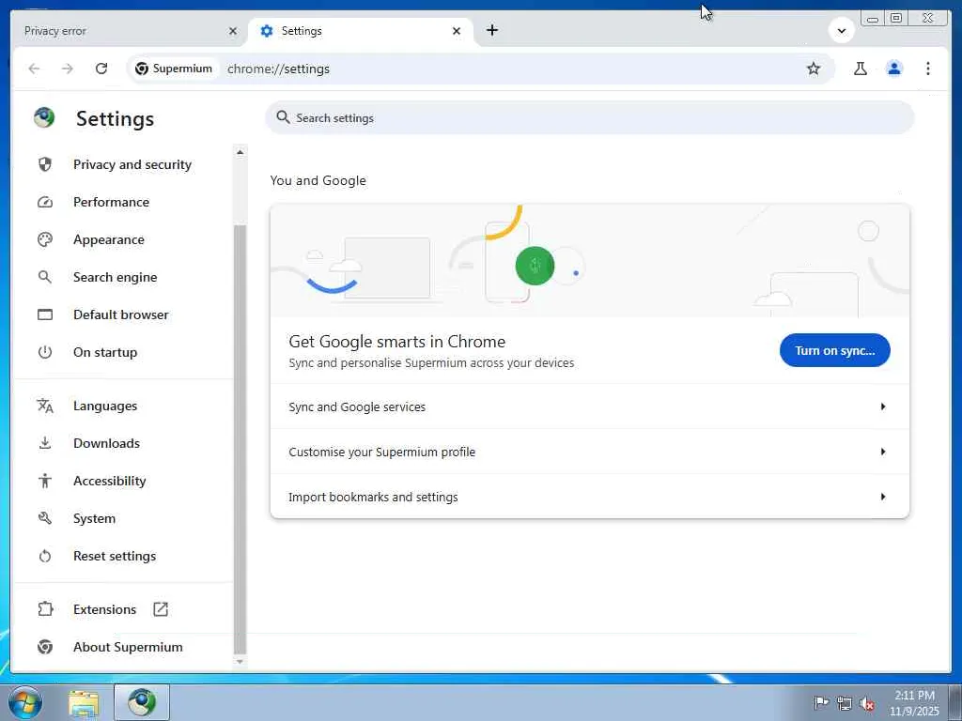Click the System wrench icon
This screenshot has width=962, height=721.
[x=45, y=518]
